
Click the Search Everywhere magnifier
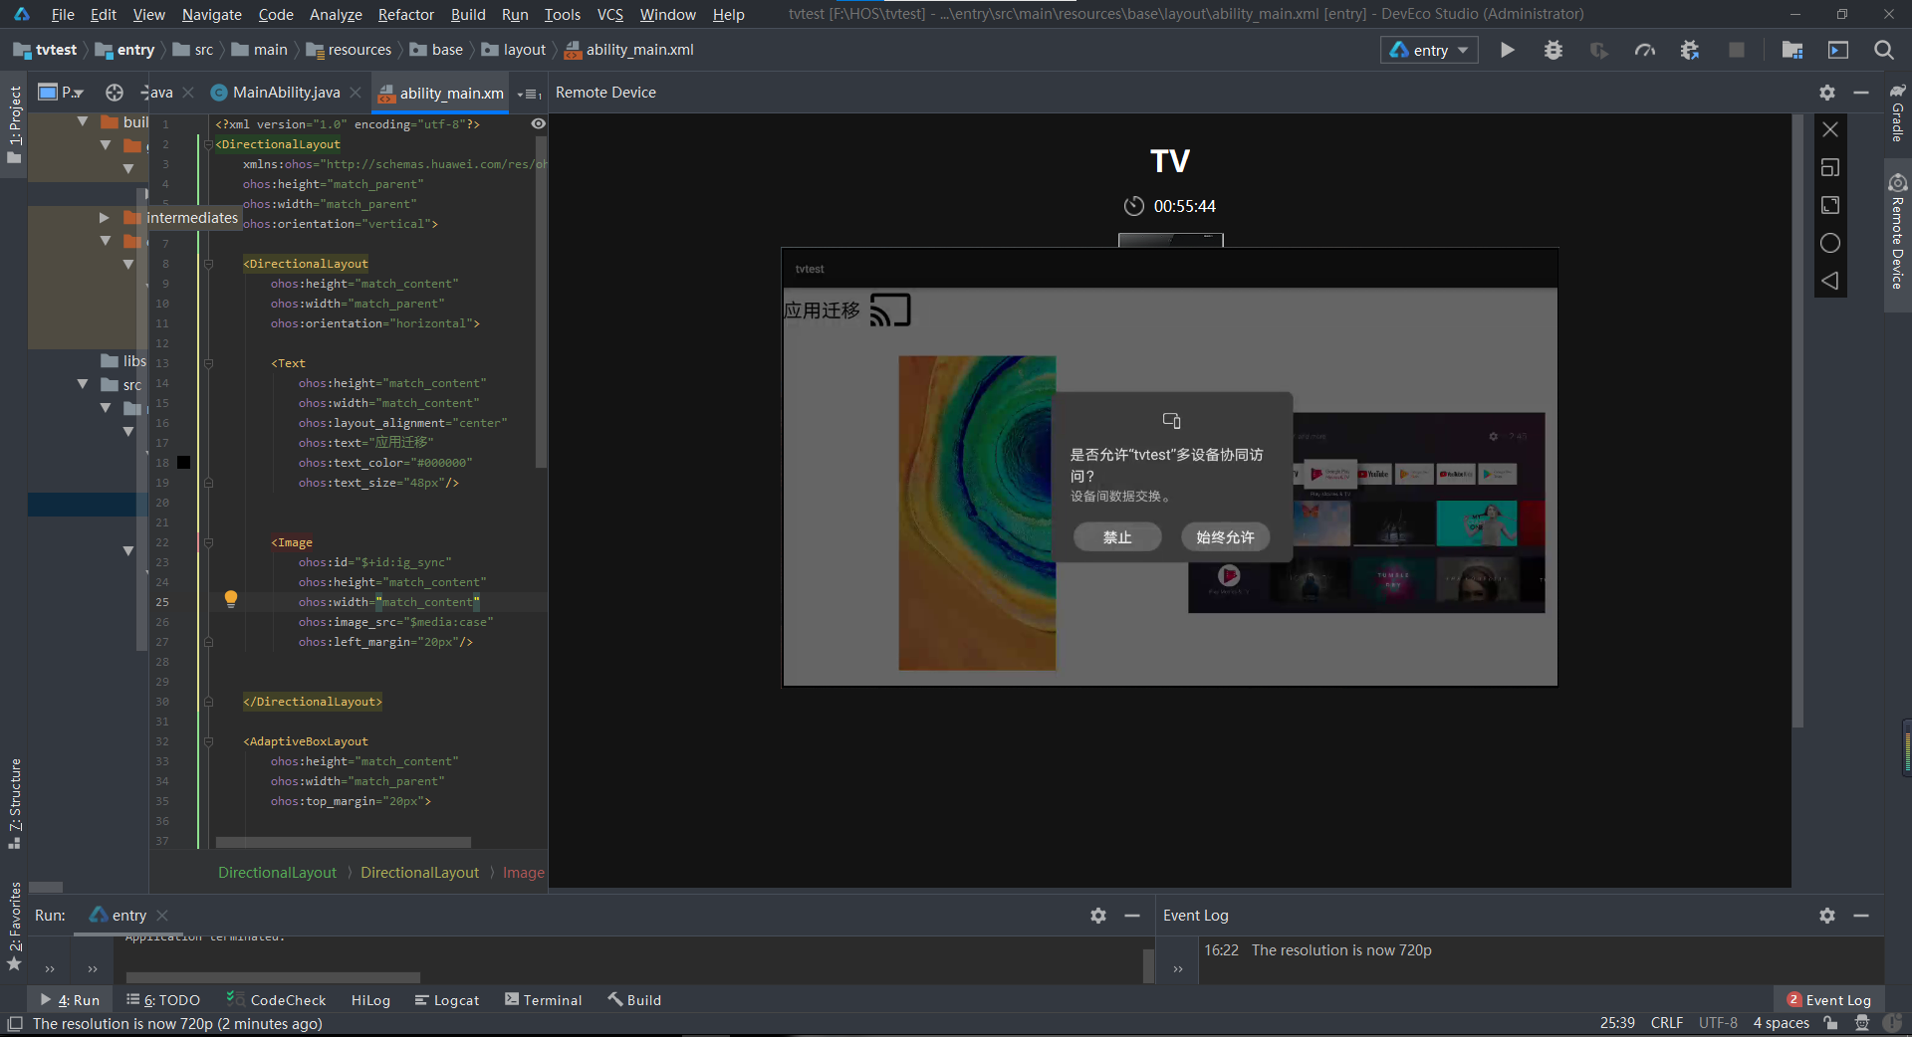pyautogui.click(x=1884, y=50)
